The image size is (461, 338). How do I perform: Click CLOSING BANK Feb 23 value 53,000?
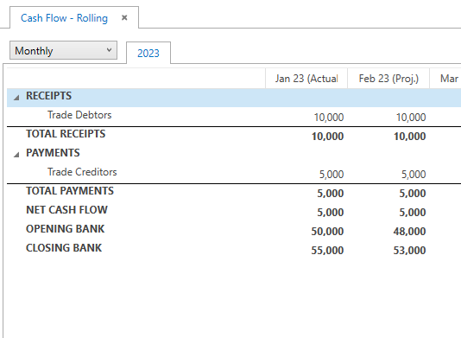pyautogui.click(x=409, y=251)
